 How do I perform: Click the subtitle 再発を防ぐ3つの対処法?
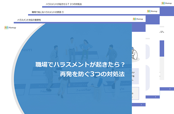click(92, 74)
